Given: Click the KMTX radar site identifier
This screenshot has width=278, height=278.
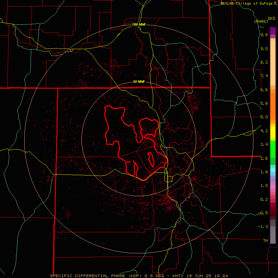Looking at the screenshot, I should (x=178, y=276).
